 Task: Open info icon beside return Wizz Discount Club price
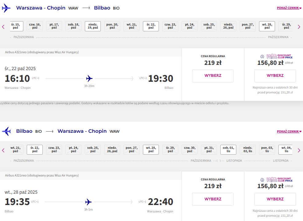[x=262, y=180]
